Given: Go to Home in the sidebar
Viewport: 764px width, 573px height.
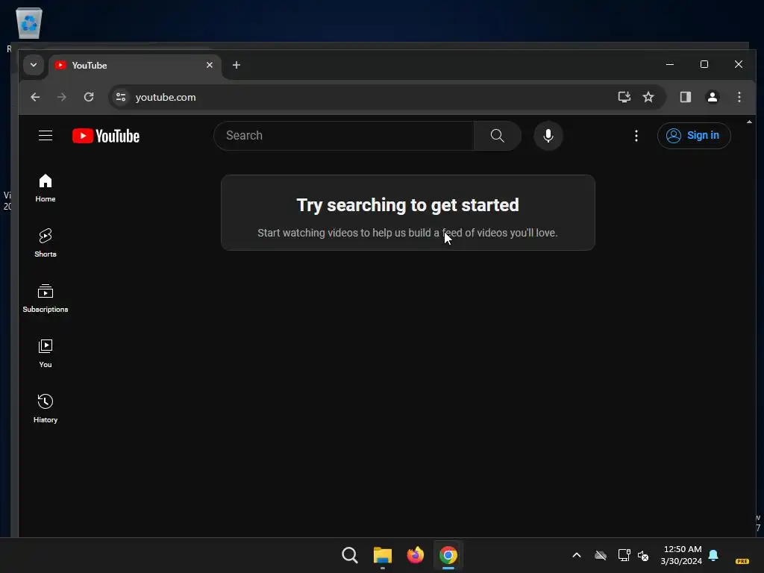Looking at the screenshot, I should pyautogui.click(x=46, y=188).
